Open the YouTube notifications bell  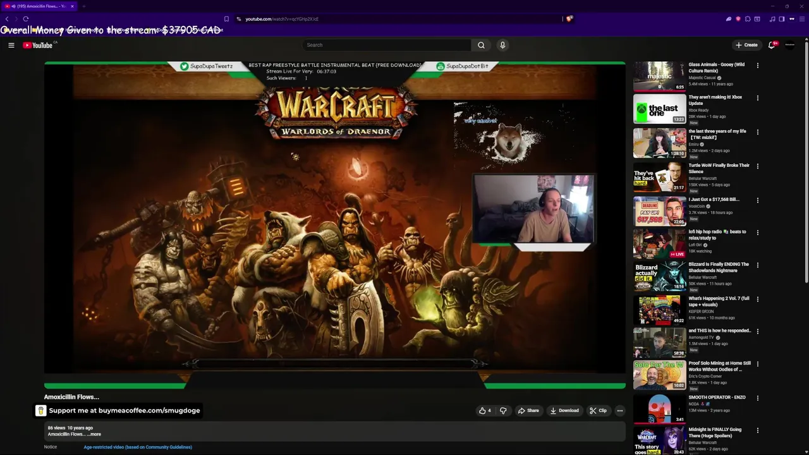(x=772, y=45)
